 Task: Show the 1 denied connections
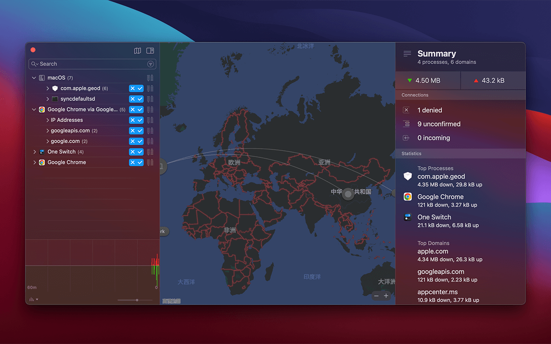430,110
